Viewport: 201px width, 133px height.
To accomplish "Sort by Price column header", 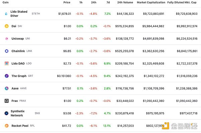I will [x=67, y=2].
